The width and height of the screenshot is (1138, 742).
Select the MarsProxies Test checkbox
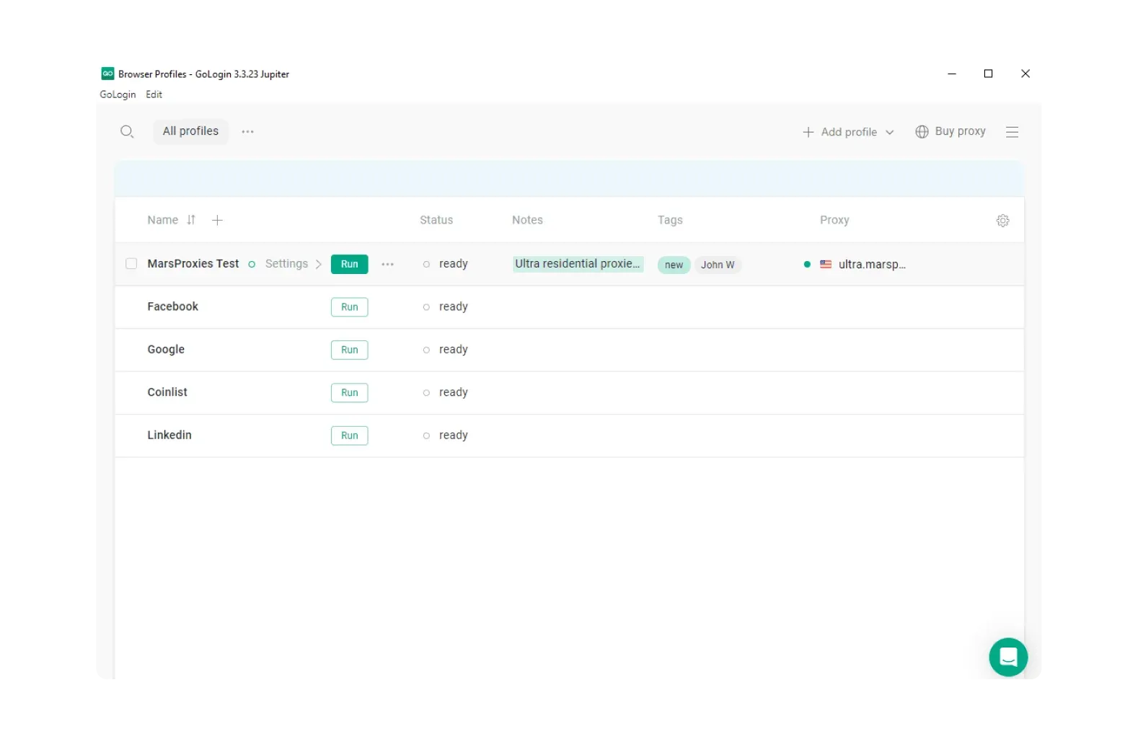[x=131, y=264]
